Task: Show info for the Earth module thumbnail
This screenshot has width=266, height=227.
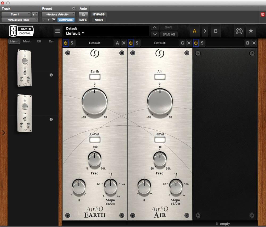Action: click(x=51, y=75)
